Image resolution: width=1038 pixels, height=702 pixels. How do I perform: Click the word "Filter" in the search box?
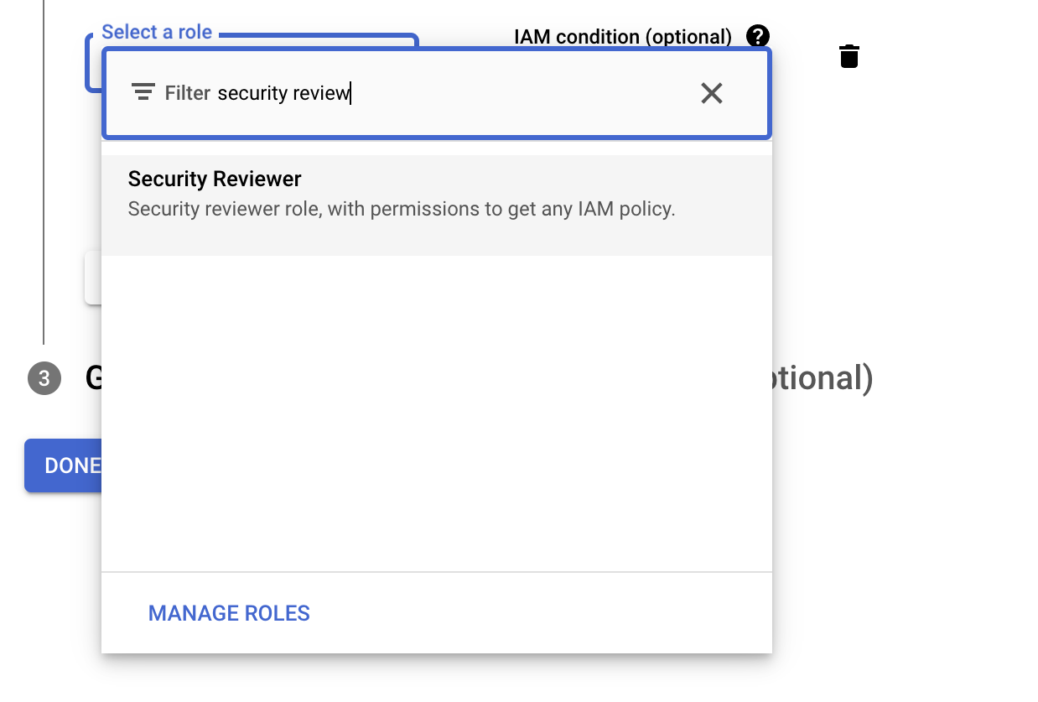[187, 93]
